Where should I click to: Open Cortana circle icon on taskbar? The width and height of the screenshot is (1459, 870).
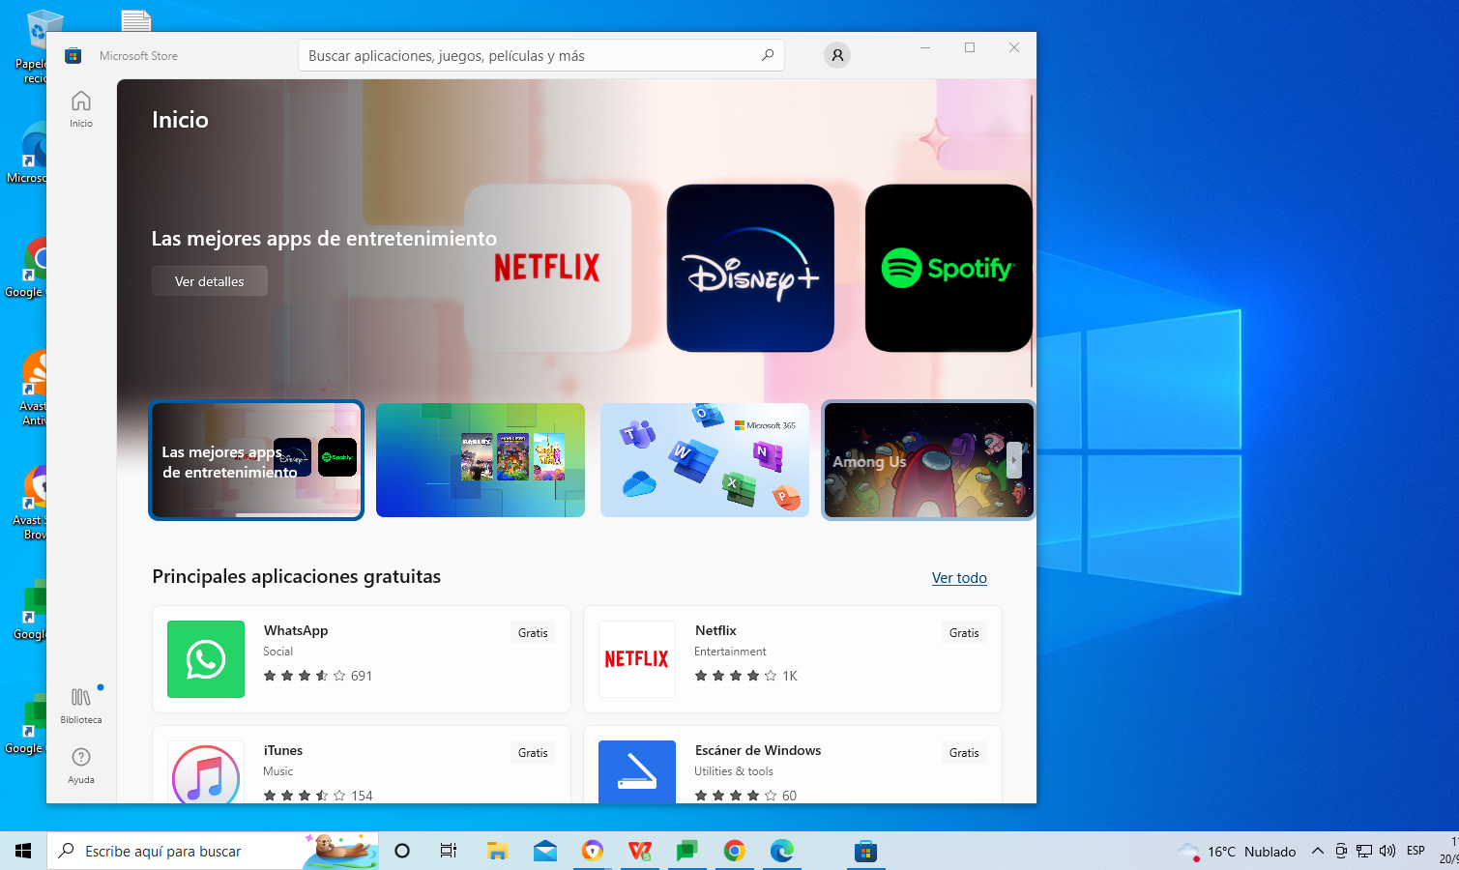tap(402, 851)
